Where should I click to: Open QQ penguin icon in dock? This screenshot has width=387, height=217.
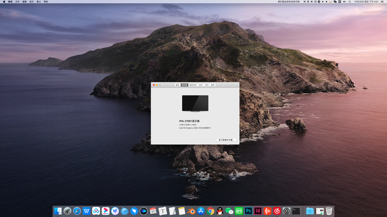point(220,211)
